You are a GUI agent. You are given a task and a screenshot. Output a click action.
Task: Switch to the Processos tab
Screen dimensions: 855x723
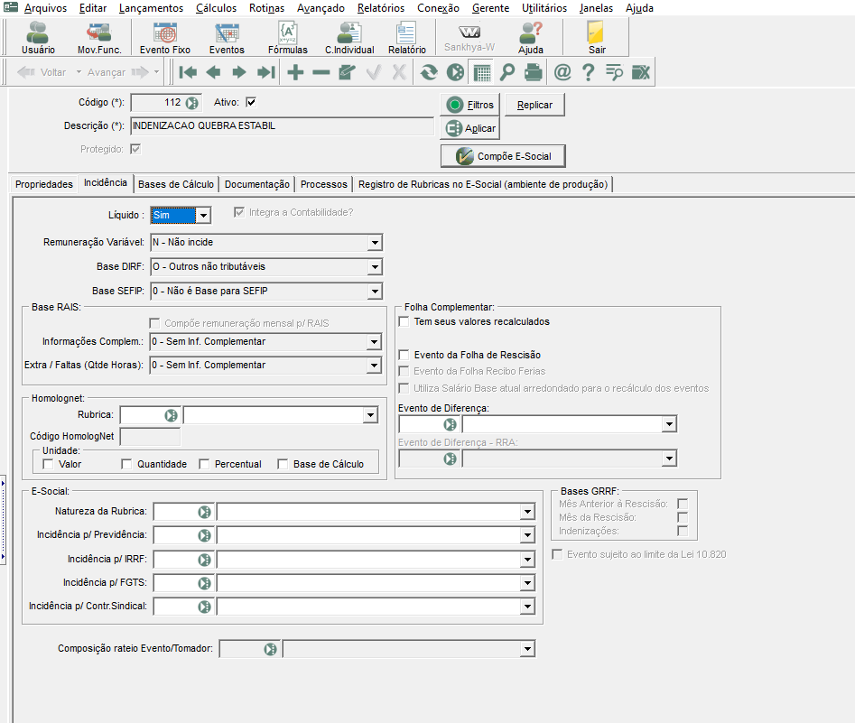[x=324, y=184]
